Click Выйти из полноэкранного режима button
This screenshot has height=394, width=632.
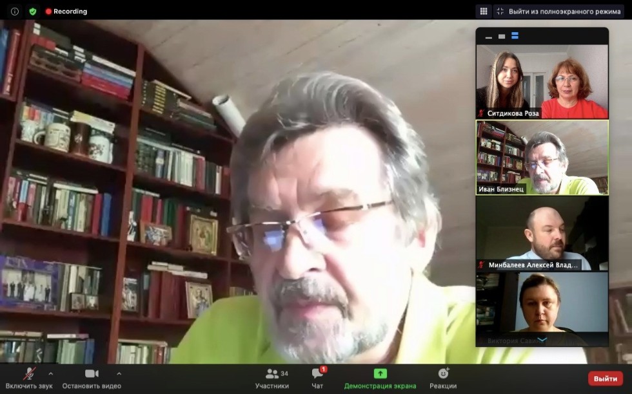point(558,11)
